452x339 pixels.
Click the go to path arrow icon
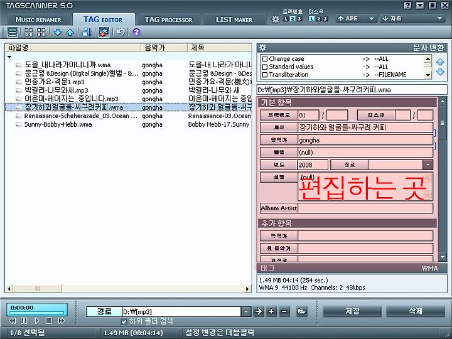258,311
